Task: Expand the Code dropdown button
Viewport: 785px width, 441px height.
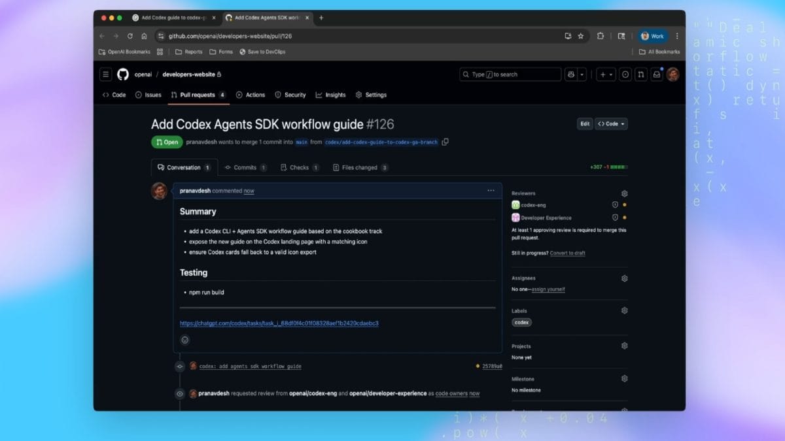Action: (x=611, y=123)
